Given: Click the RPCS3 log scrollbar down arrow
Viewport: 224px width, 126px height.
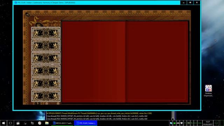Looking at the screenshot, I should tap(173, 119).
